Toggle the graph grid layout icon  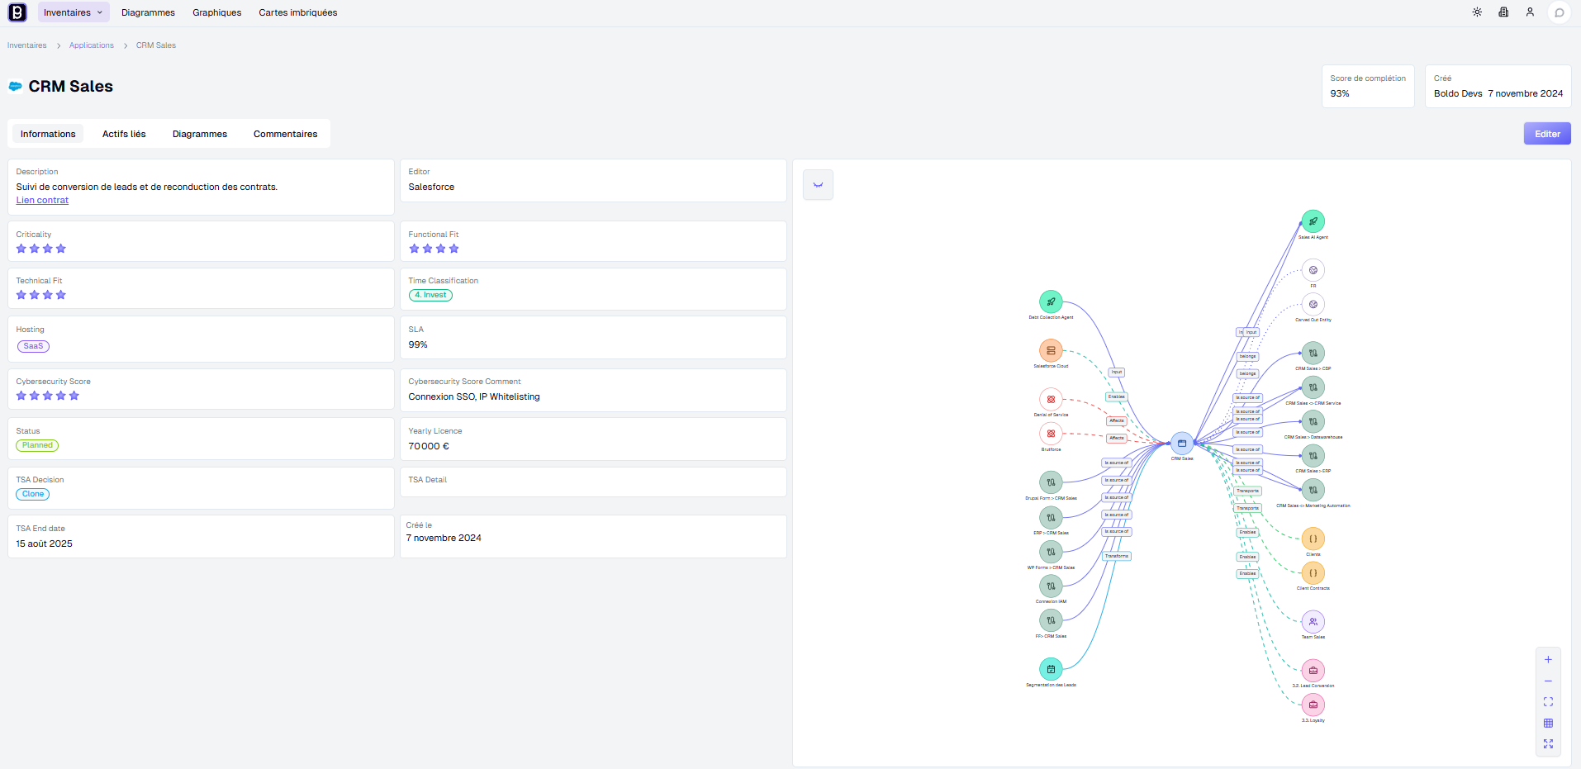[x=1548, y=723]
